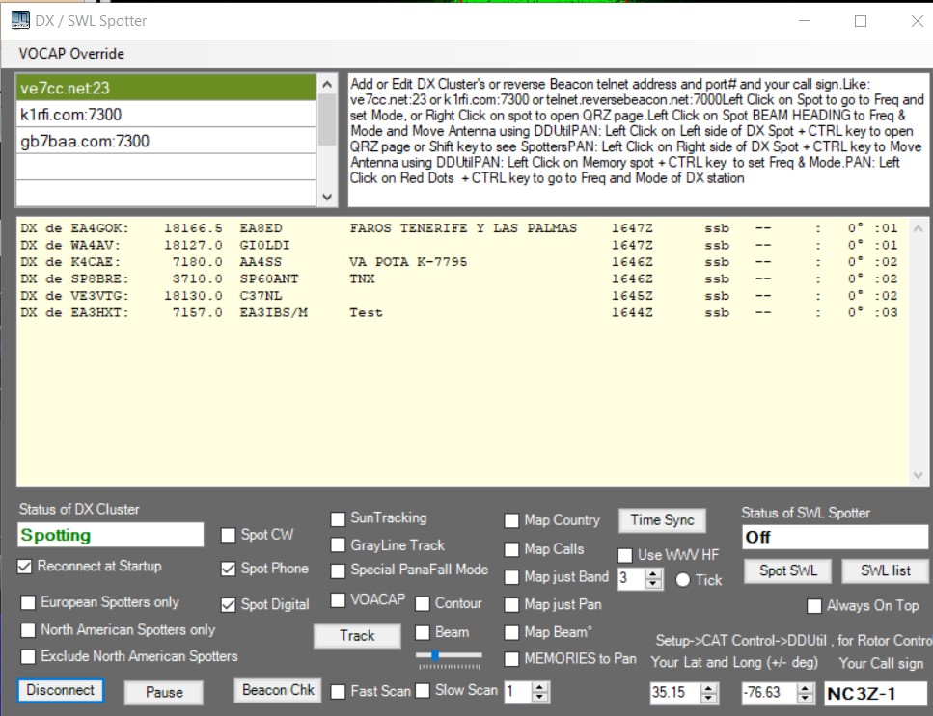Open the SWL list
933x716 pixels.
point(885,570)
